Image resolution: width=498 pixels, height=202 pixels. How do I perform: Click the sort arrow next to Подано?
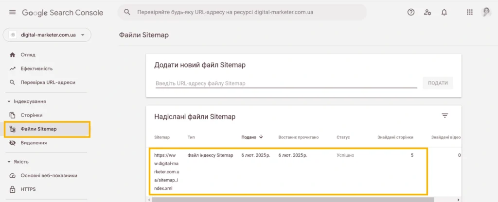pyautogui.click(x=261, y=137)
